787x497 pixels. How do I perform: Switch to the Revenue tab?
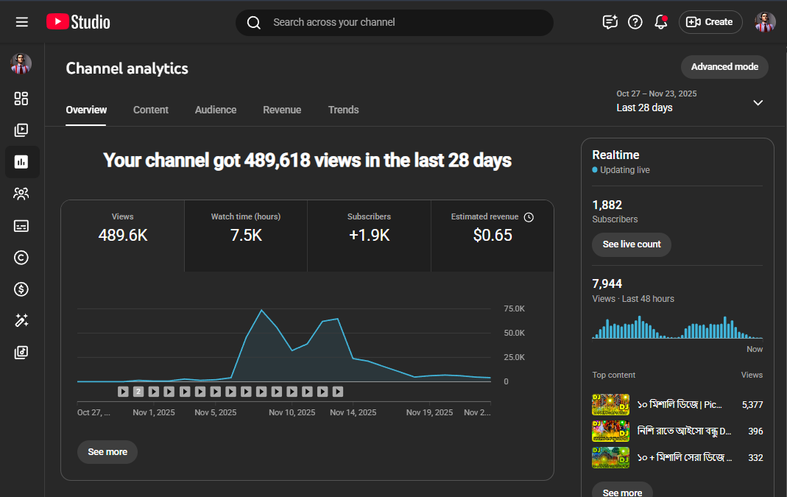282,110
